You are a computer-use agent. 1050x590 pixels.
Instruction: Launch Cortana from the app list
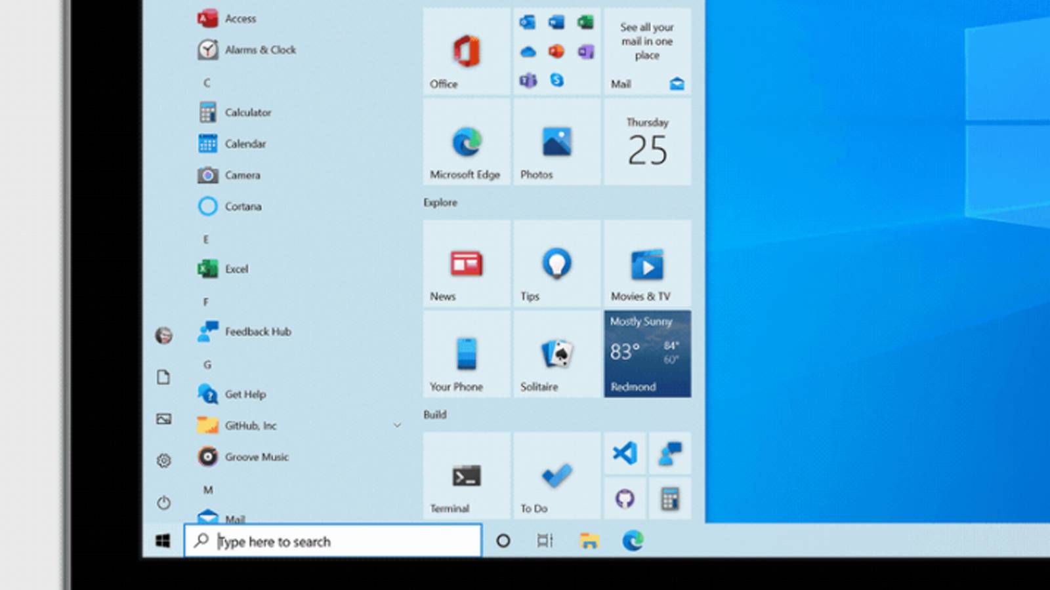230,206
